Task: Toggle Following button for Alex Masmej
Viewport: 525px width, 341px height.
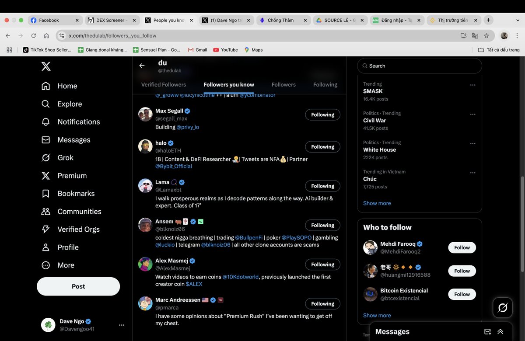Action: tap(322, 264)
